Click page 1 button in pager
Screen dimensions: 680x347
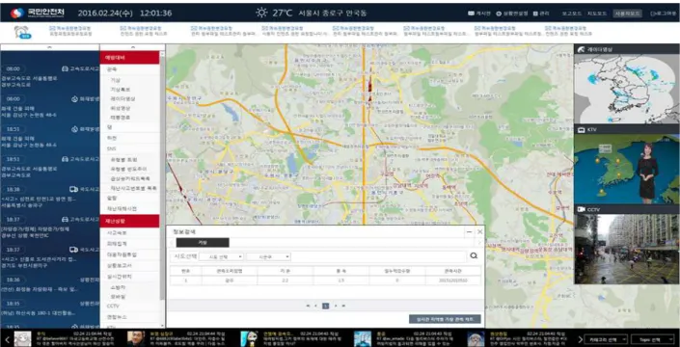pyautogui.click(x=326, y=306)
